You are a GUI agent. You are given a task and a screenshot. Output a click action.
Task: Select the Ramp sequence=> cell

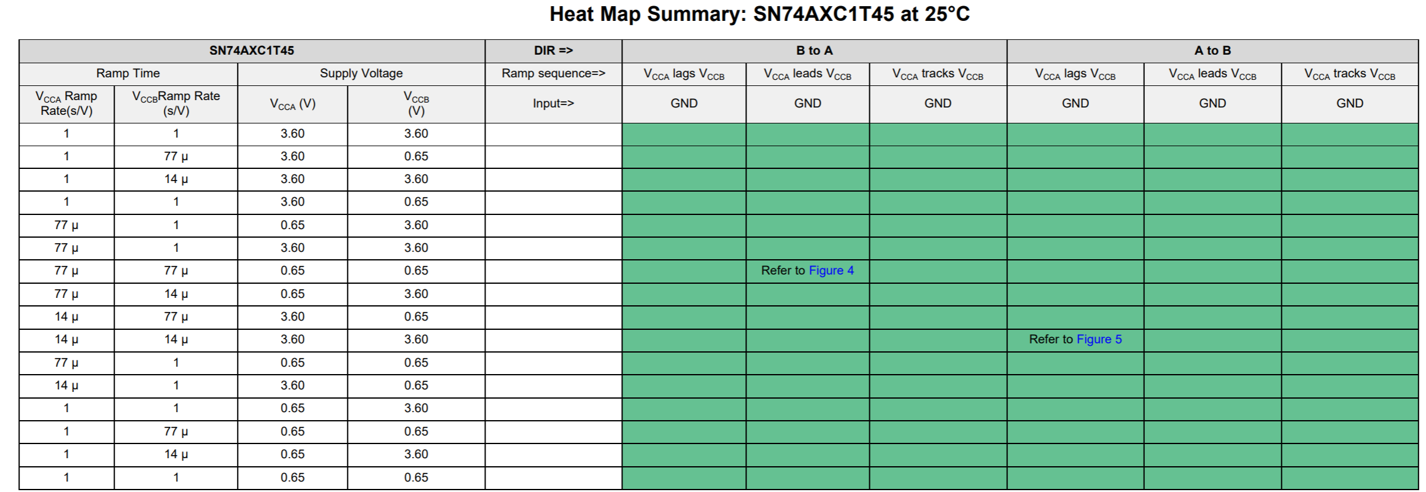tap(553, 74)
